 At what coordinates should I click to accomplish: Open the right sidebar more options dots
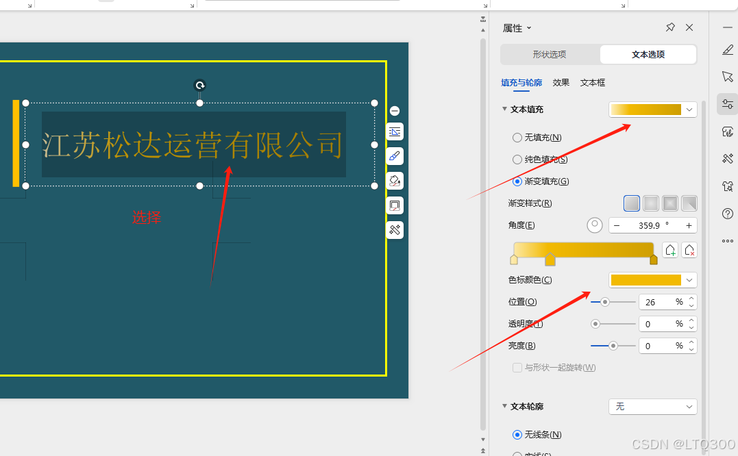point(728,241)
